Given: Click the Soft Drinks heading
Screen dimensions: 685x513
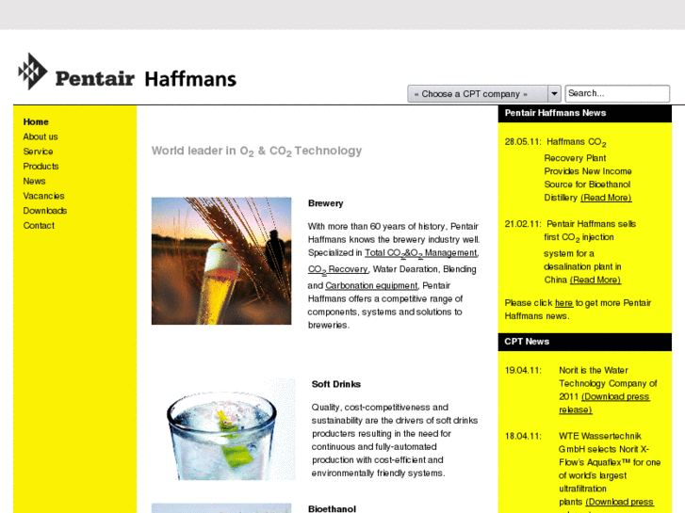Looking at the screenshot, I should point(336,384).
